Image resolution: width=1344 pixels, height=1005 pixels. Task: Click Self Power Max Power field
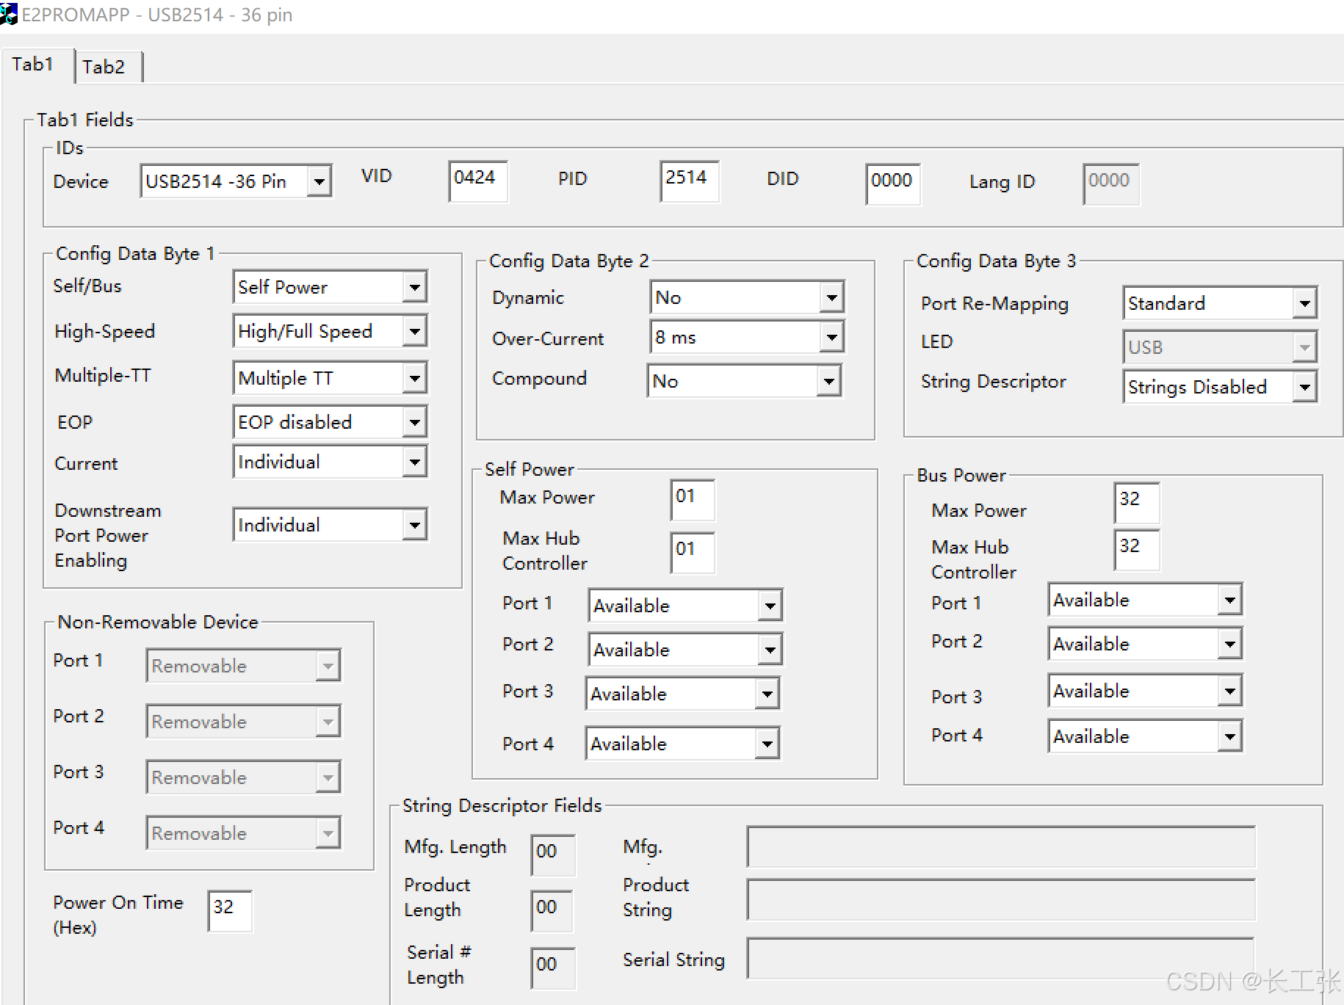click(x=693, y=500)
